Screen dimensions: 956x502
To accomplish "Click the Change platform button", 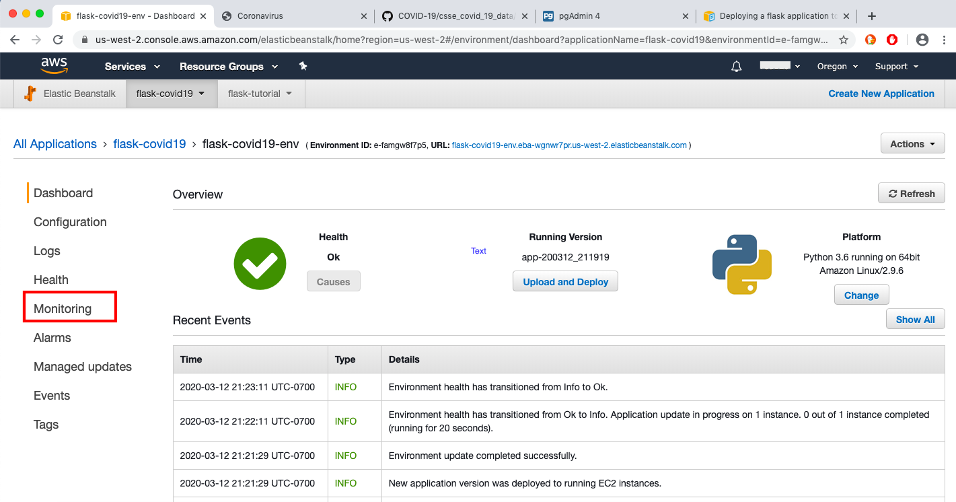I will point(861,295).
